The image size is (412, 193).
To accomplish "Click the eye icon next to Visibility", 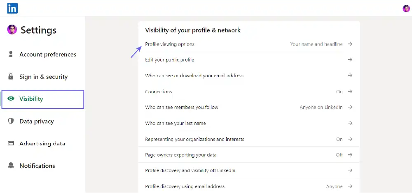I will (11, 99).
